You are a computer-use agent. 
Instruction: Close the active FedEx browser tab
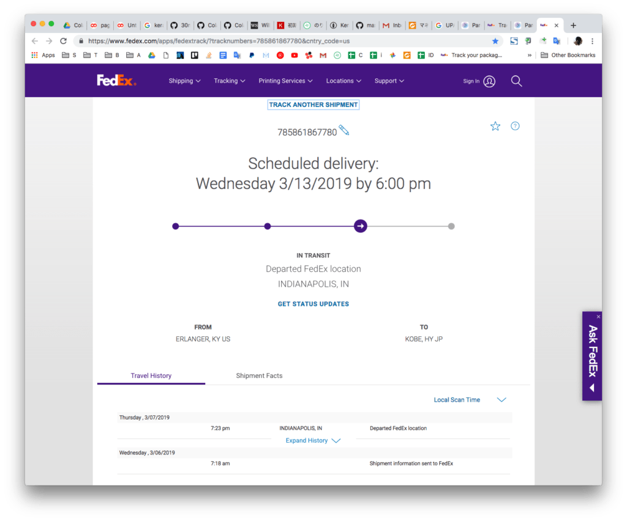[556, 25]
